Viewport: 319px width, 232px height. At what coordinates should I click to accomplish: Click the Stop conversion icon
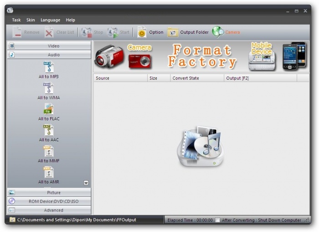pyautogui.click(x=87, y=32)
